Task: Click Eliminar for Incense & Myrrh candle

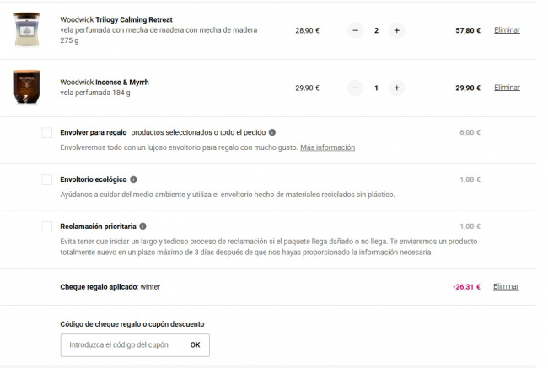Action: coord(507,88)
